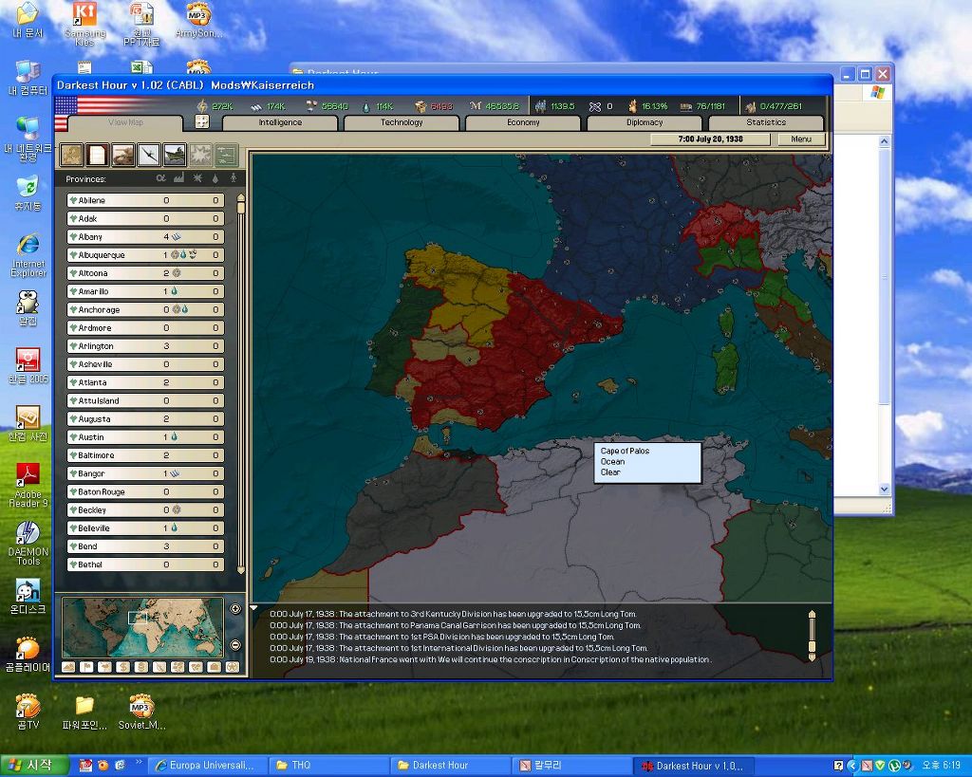972x777 pixels.
Task: Open the 휴지통 recycle bin icon
Action: [28, 194]
